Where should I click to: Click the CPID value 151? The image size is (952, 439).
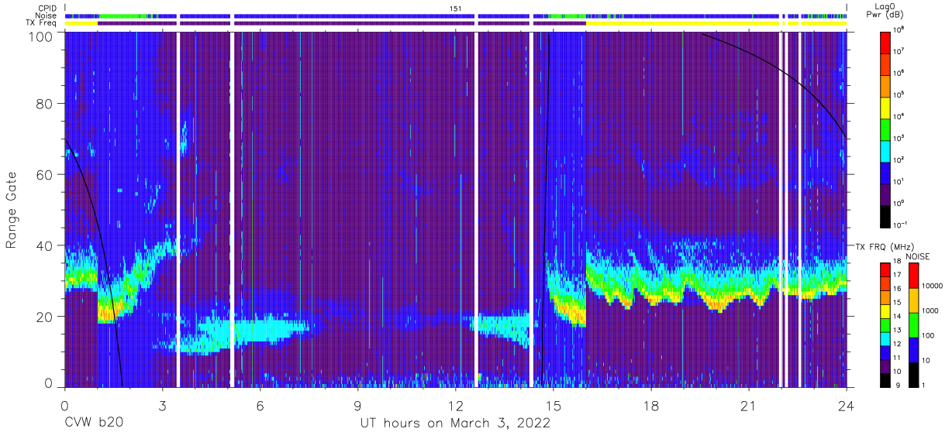click(455, 9)
